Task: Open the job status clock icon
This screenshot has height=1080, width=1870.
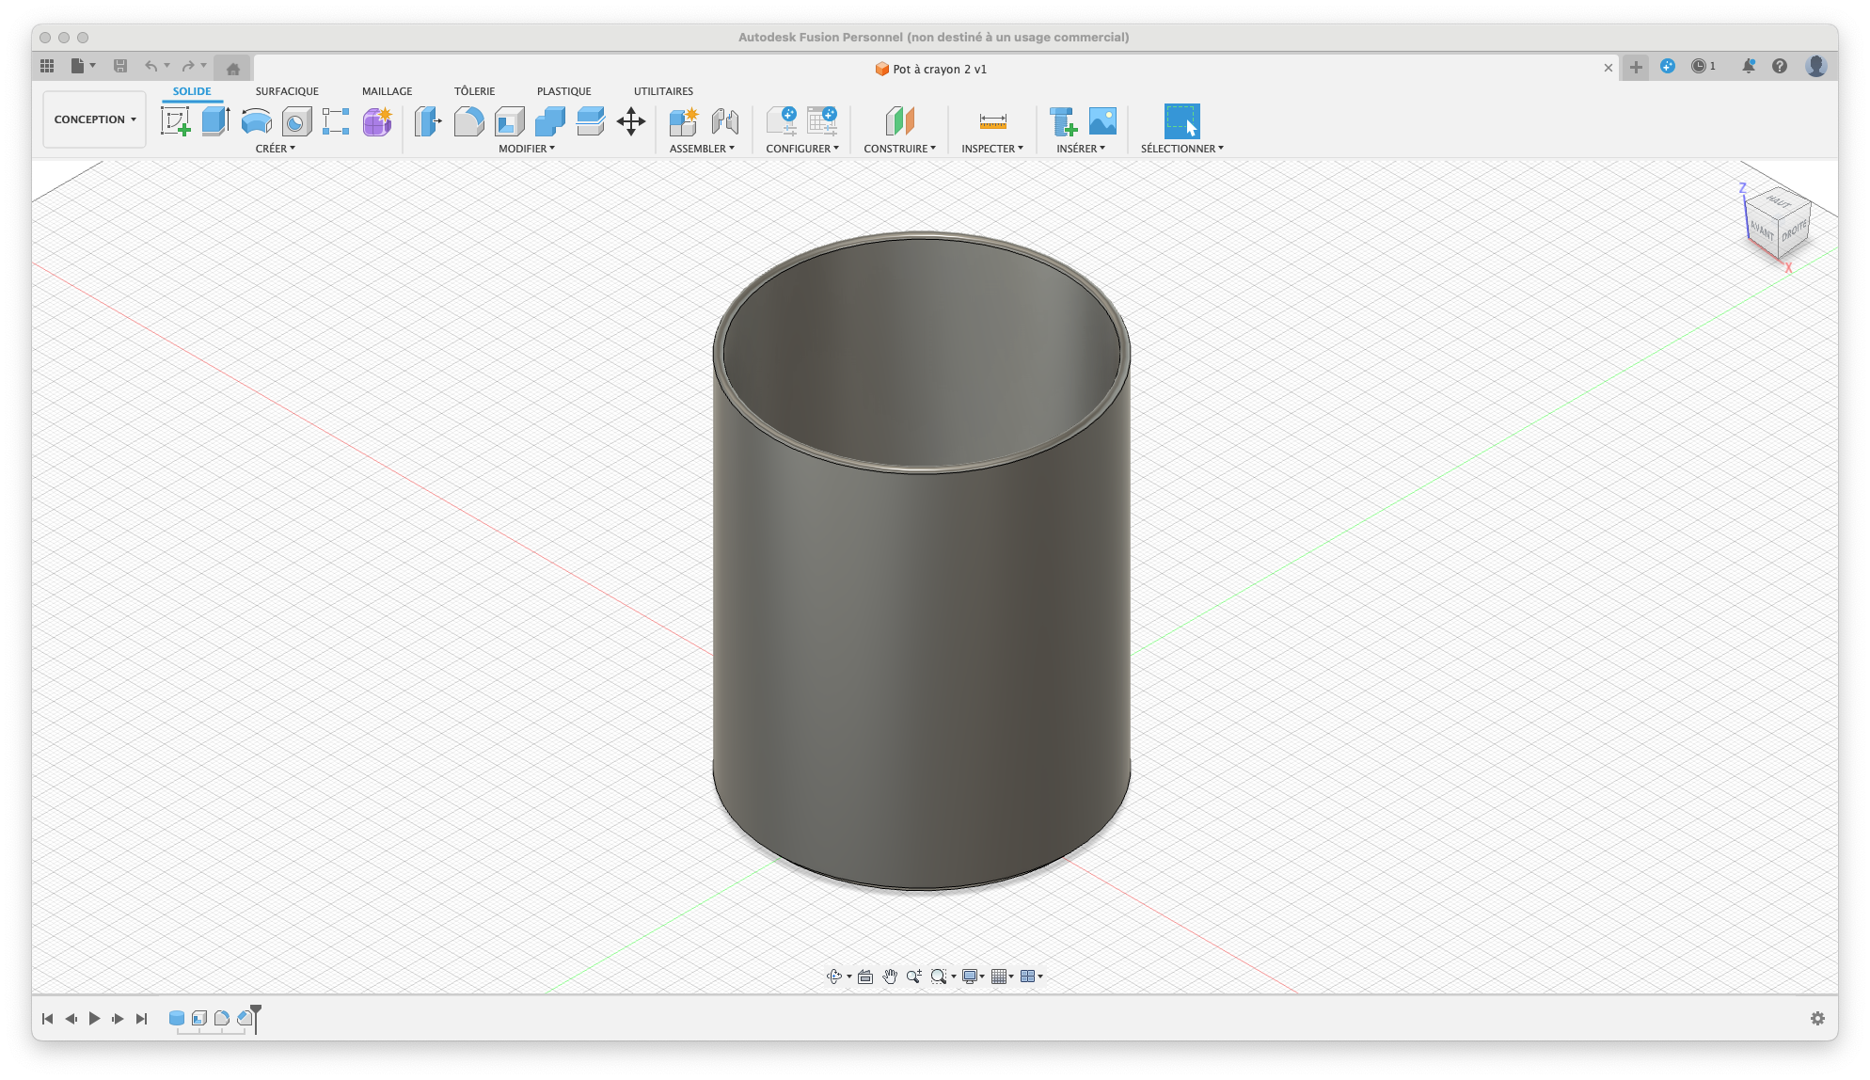Action: [1703, 66]
